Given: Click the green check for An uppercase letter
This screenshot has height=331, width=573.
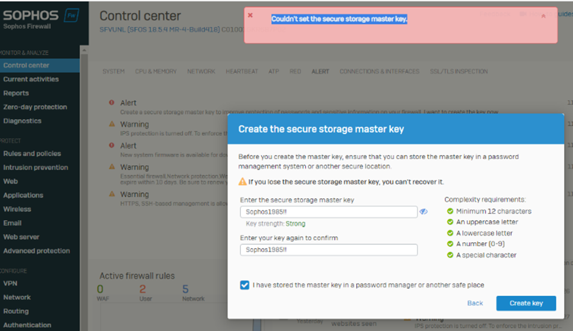Looking at the screenshot, I should pyautogui.click(x=450, y=222).
